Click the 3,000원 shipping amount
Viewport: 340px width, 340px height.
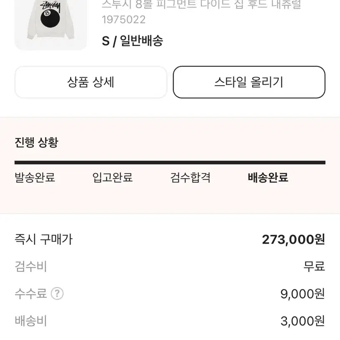303,321
